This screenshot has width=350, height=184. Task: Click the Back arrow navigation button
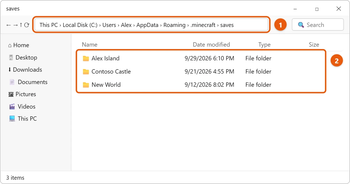(x=9, y=25)
